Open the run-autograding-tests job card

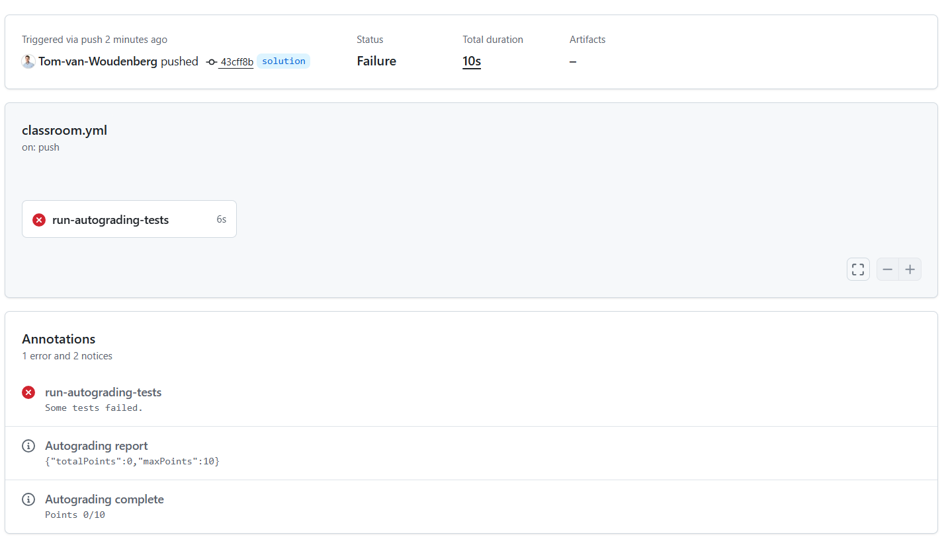[x=129, y=219]
